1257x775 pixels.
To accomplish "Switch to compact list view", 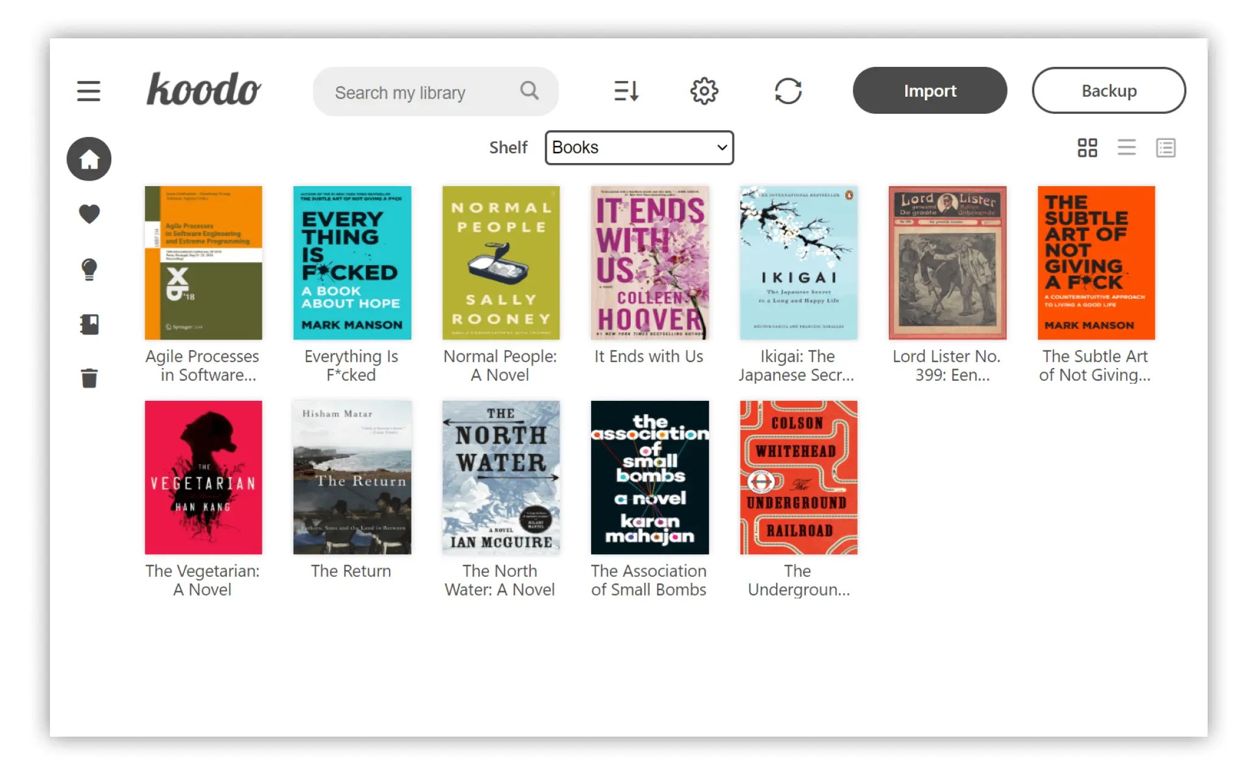I will 1126,147.
